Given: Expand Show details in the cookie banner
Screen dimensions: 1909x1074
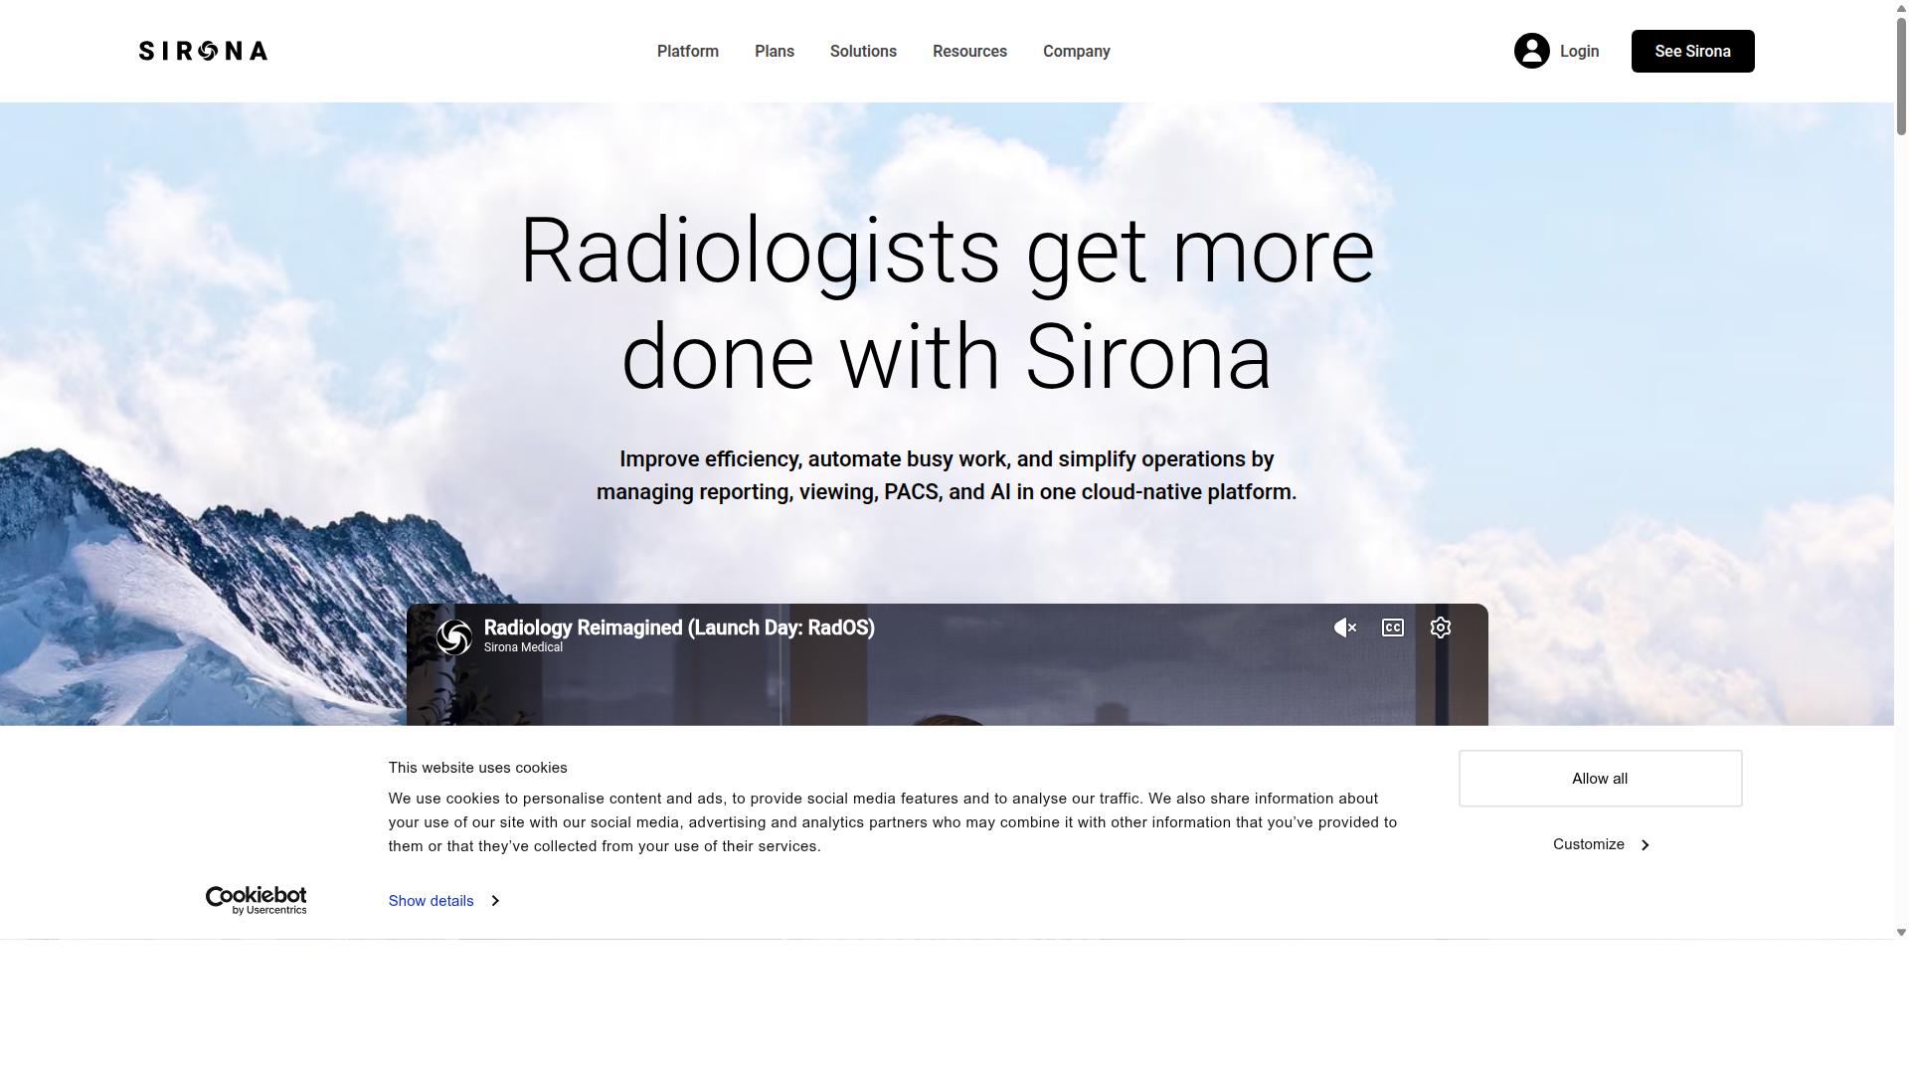Looking at the screenshot, I should coord(443,901).
